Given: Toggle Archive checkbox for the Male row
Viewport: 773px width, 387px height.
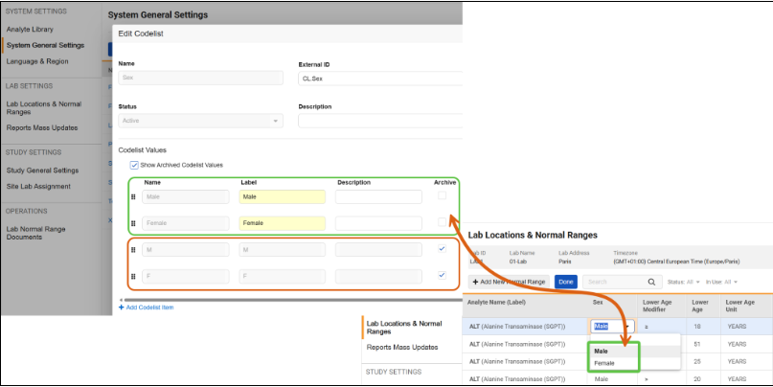Looking at the screenshot, I should coord(443,195).
